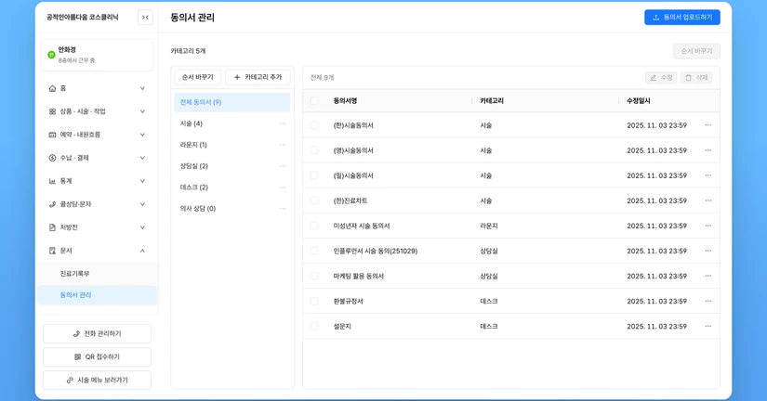Expand the 상품 · 시술 · 작업 menu chevron
The width and height of the screenshot is (767, 401).
142,111
